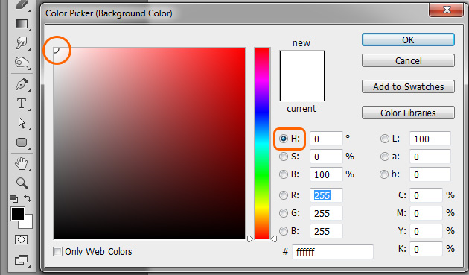Confirm color with the OK button
469x275 pixels.
[408, 39]
